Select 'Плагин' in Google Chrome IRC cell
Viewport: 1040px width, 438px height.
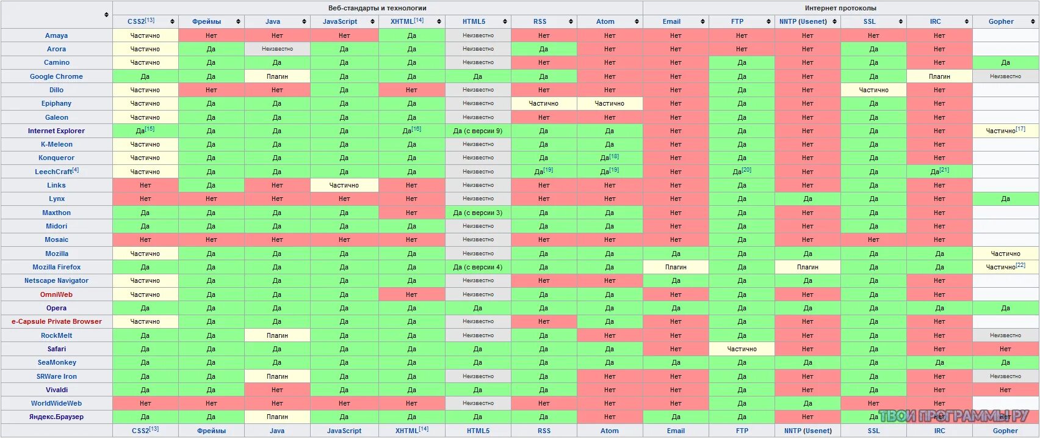(939, 76)
